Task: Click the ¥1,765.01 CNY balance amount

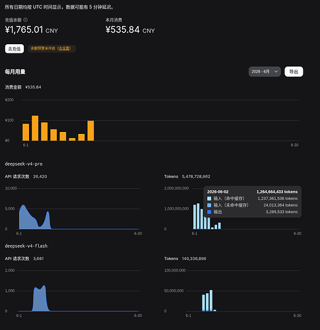Action: pyautogui.click(x=32, y=30)
